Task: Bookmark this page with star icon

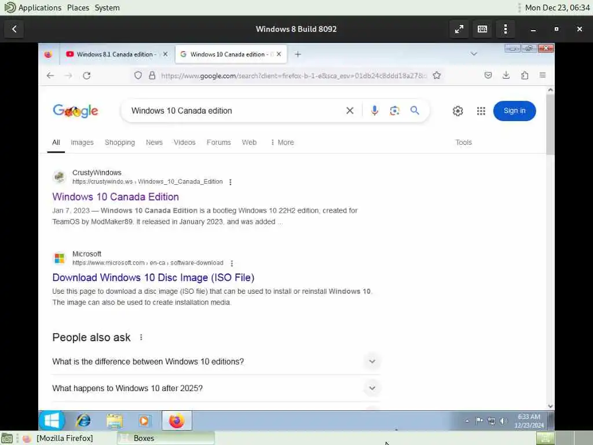Action: (437, 75)
